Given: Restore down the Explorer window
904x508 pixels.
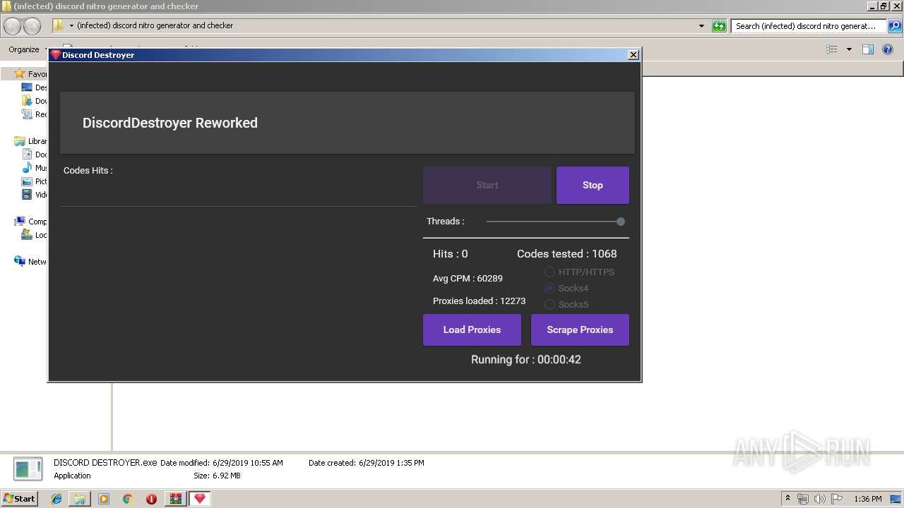Looking at the screenshot, I should point(884,6).
